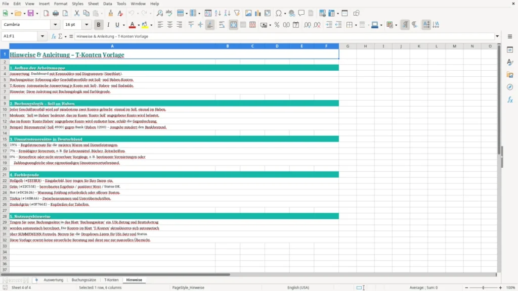Open sidebar Functions fx icon
This screenshot has height=291, width=518.
pyautogui.click(x=510, y=100)
